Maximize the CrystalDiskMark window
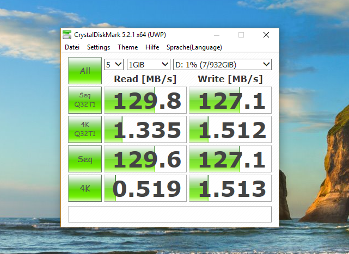Screen dimensions: 349x254 pos(241,35)
